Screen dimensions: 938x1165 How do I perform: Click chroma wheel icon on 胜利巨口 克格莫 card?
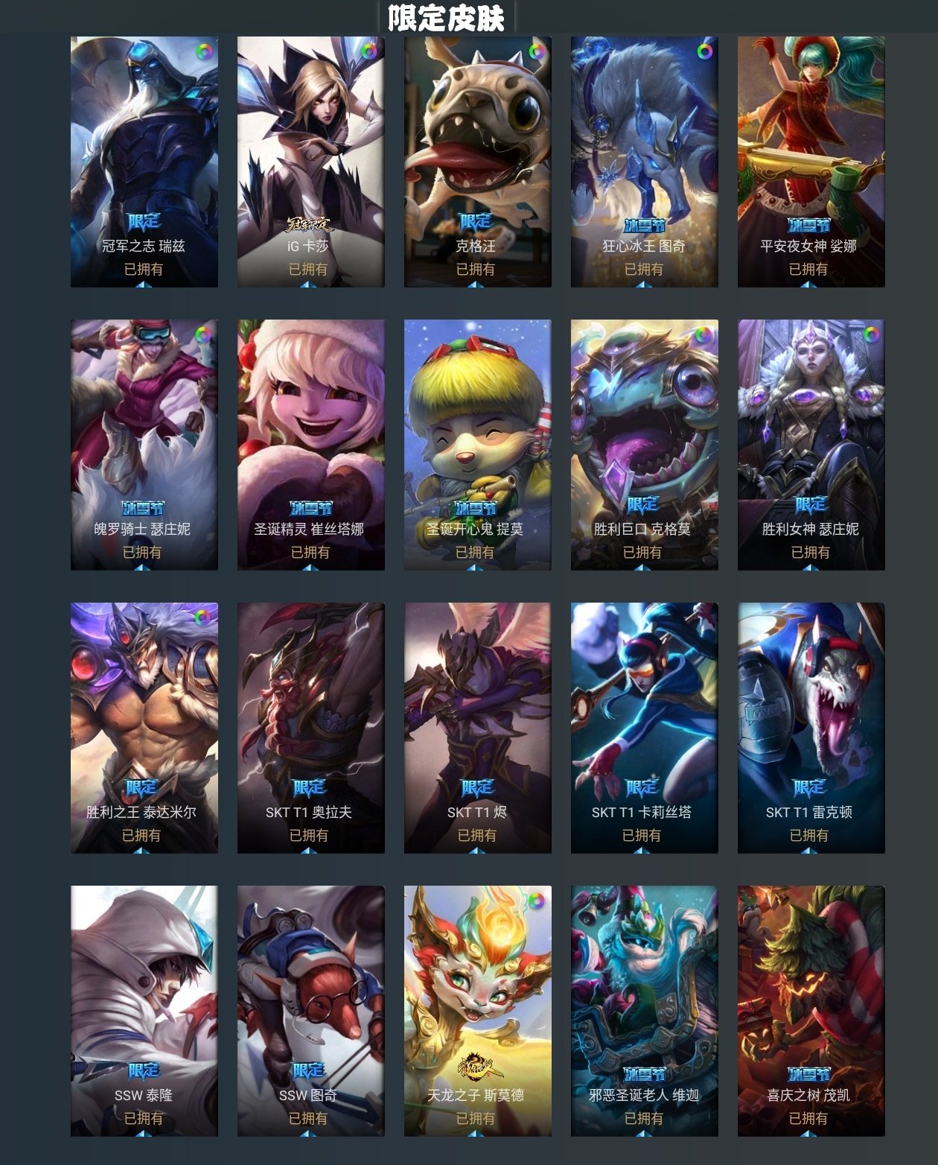coord(704,334)
